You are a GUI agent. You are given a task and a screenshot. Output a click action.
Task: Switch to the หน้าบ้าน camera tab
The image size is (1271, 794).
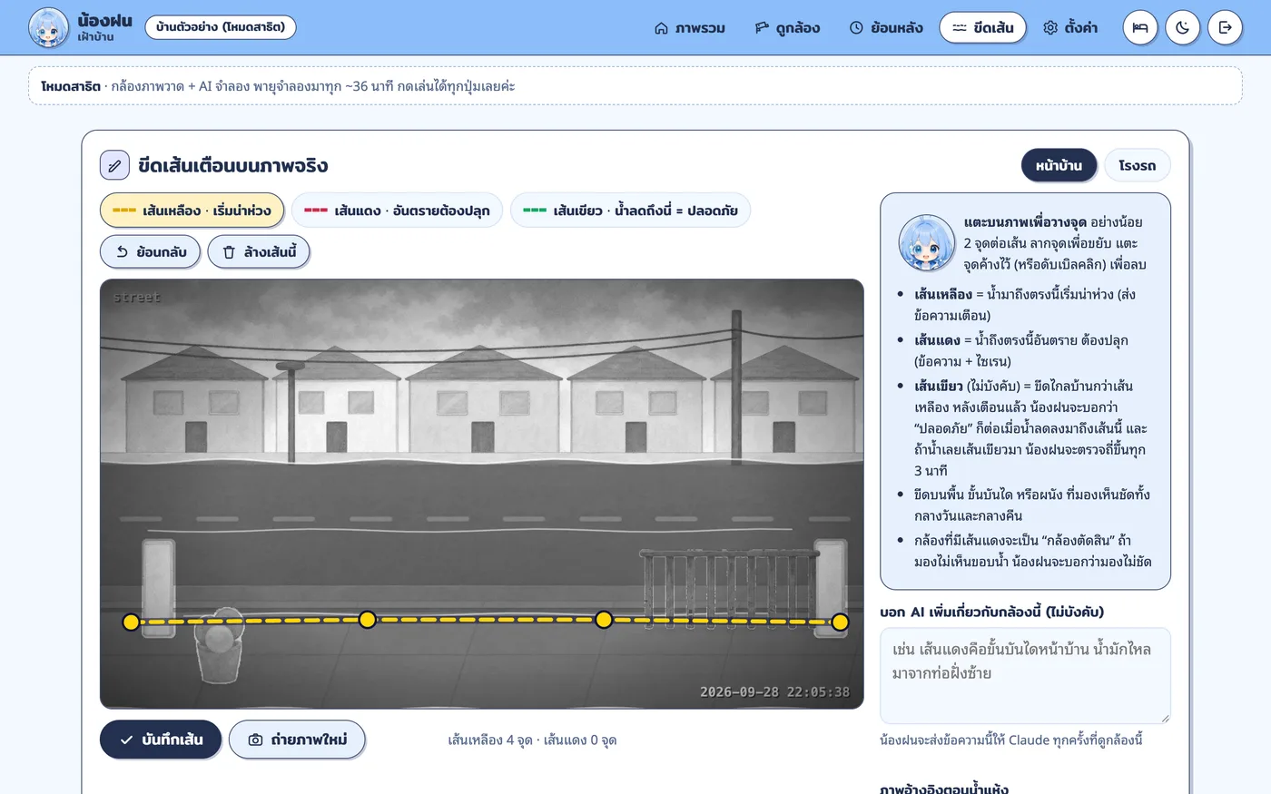[x=1059, y=166]
